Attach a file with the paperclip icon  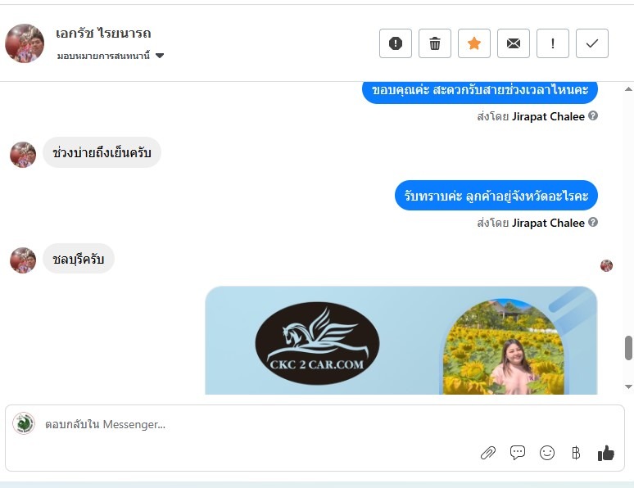pos(488,453)
